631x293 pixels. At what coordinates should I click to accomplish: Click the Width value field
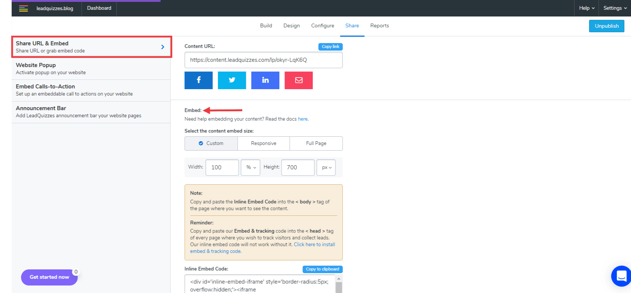(222, 167)
